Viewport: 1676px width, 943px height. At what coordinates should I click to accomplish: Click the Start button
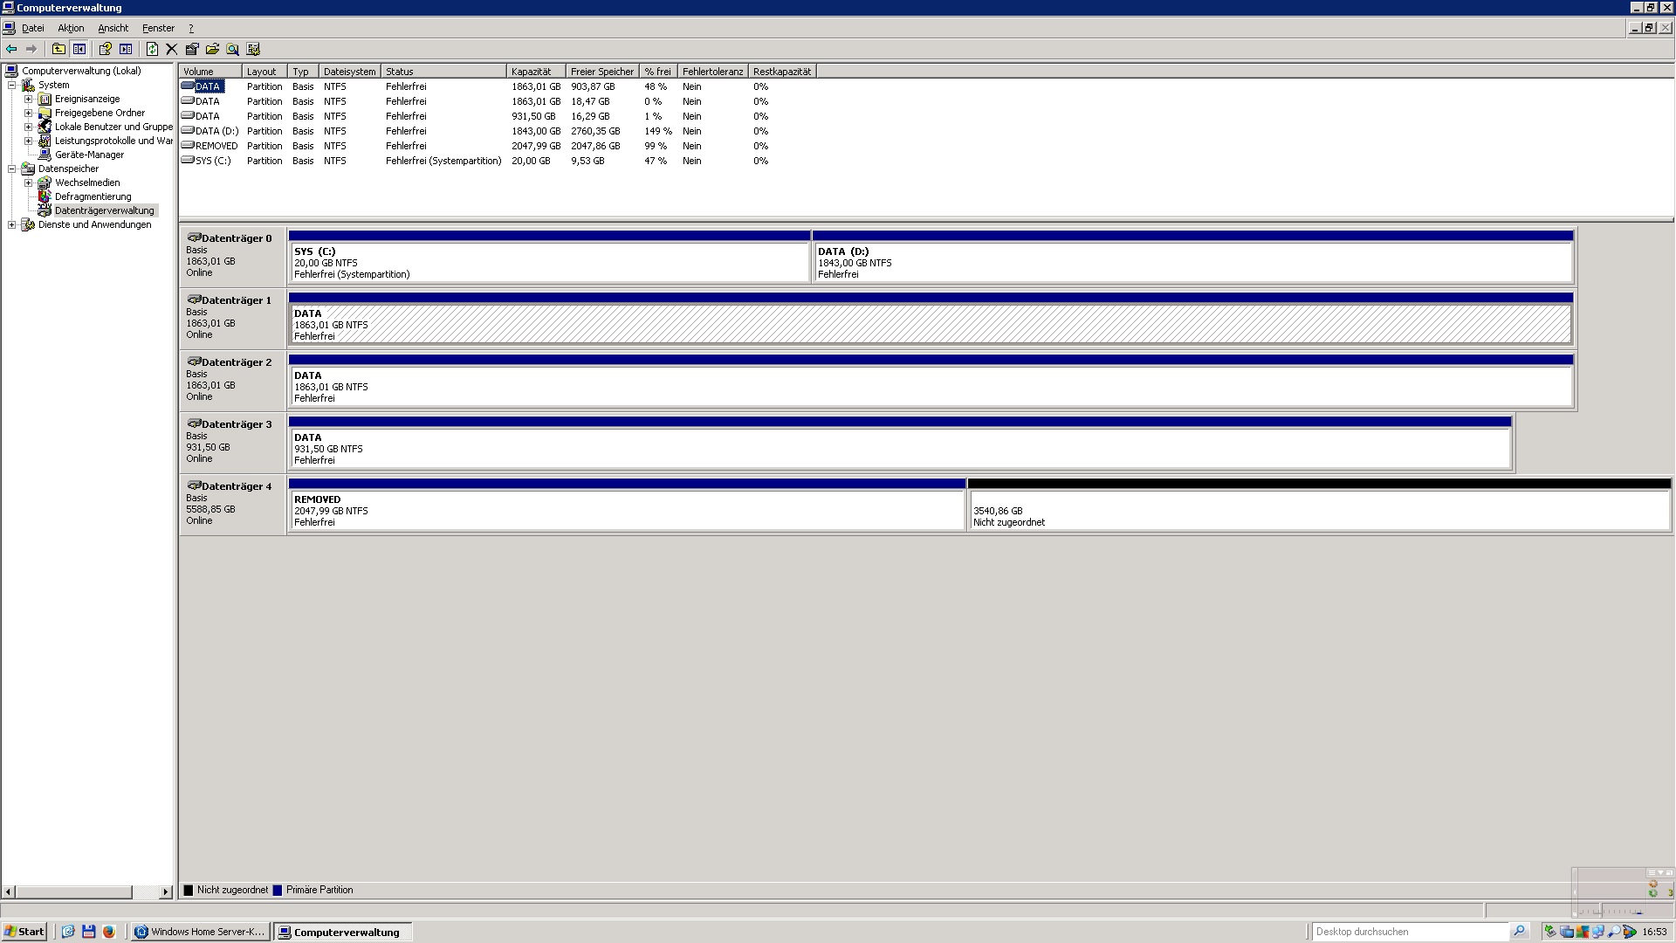24,932
